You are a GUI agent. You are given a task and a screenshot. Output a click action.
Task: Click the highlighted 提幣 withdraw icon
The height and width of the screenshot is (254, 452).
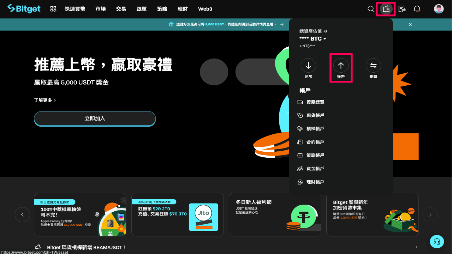tap(341, 65)
